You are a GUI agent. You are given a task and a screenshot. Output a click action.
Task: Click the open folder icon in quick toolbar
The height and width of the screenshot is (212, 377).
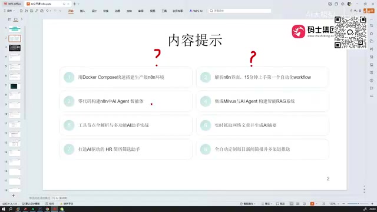point(27,11)
